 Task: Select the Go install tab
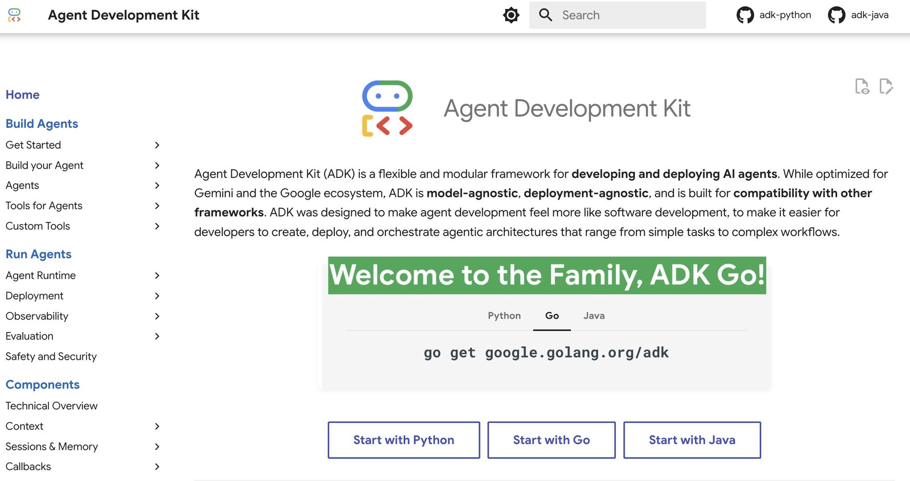(552, 316)
